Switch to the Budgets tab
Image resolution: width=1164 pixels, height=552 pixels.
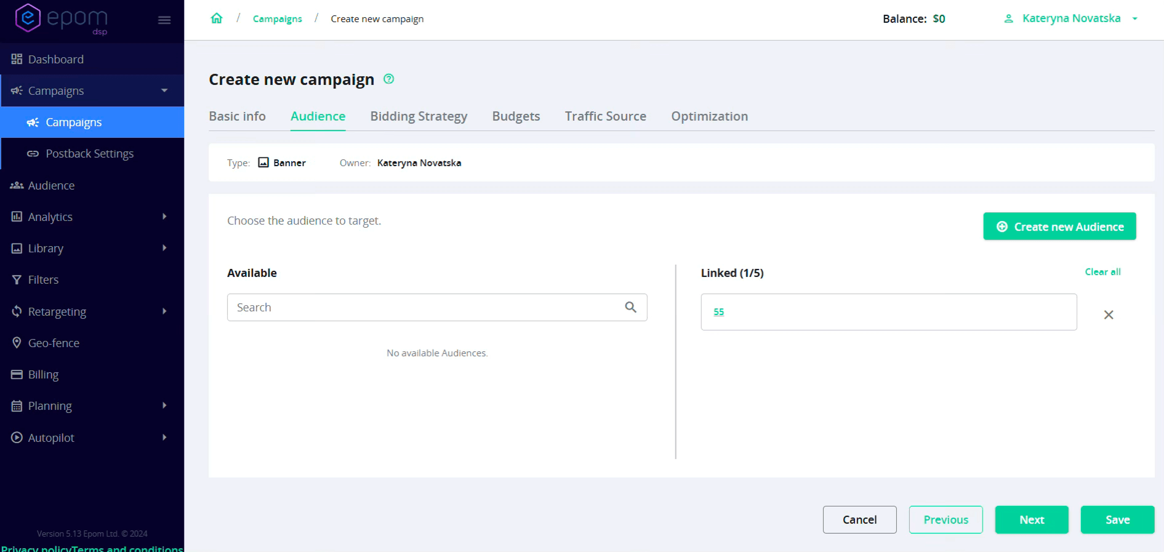[x=516, y=116]
